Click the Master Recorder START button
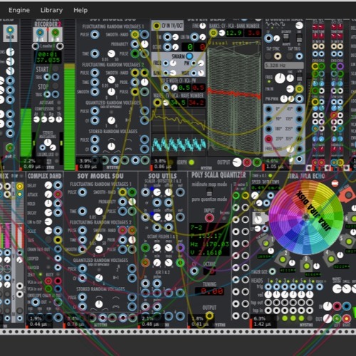 click(56, 69)
